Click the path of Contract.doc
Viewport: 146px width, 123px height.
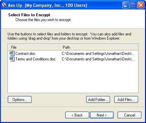(98, 54)
